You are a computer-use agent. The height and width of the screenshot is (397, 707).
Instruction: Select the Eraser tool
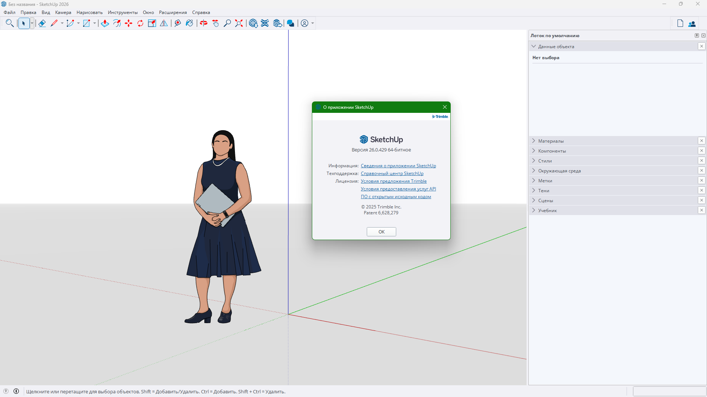(42, 23)
